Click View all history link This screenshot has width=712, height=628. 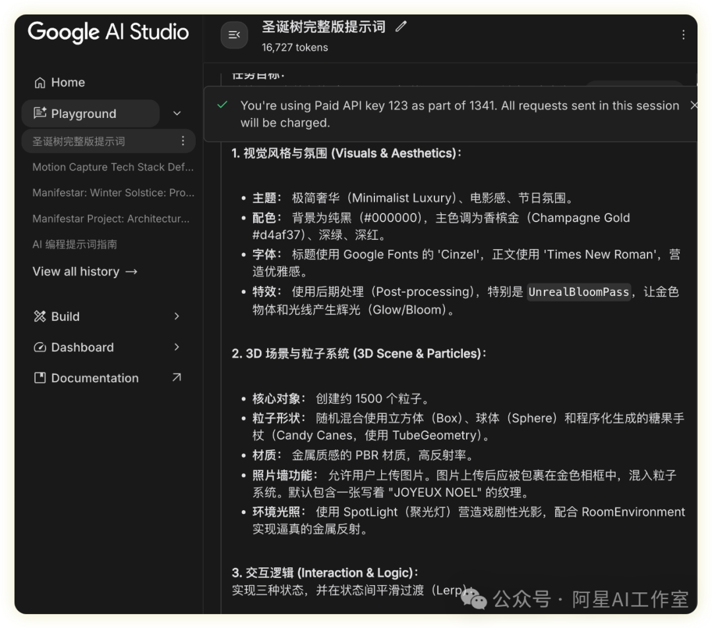tap(84, 271)
